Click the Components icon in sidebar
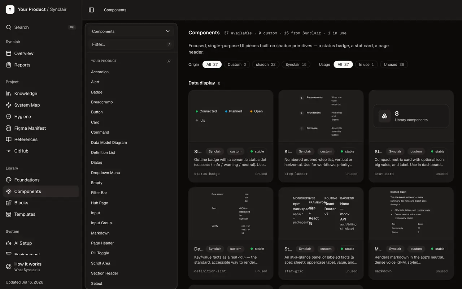The height and width of the screenshot is (289, 462). [x=9, y=191]
